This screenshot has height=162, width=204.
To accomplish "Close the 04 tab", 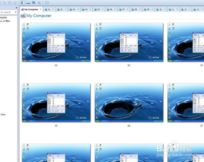I will [x=90, y=9].
